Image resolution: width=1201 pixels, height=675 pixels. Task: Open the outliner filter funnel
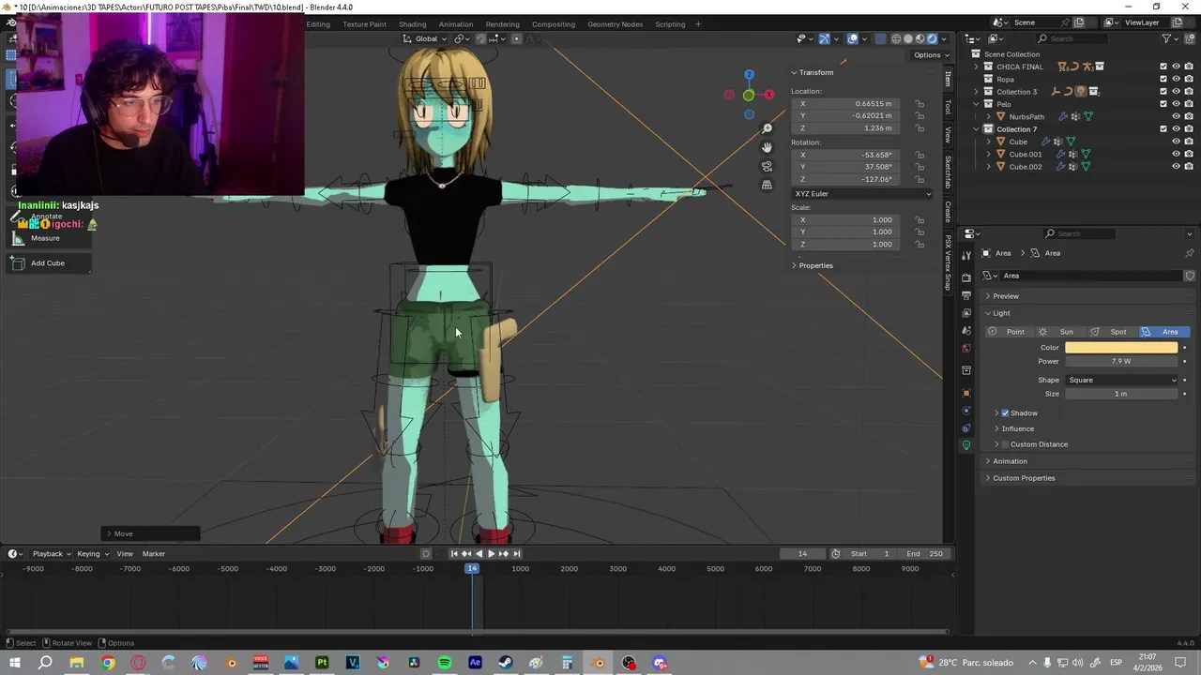pos(1166,38)
